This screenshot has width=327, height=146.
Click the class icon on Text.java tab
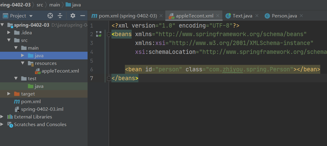[x=228, y=16]
